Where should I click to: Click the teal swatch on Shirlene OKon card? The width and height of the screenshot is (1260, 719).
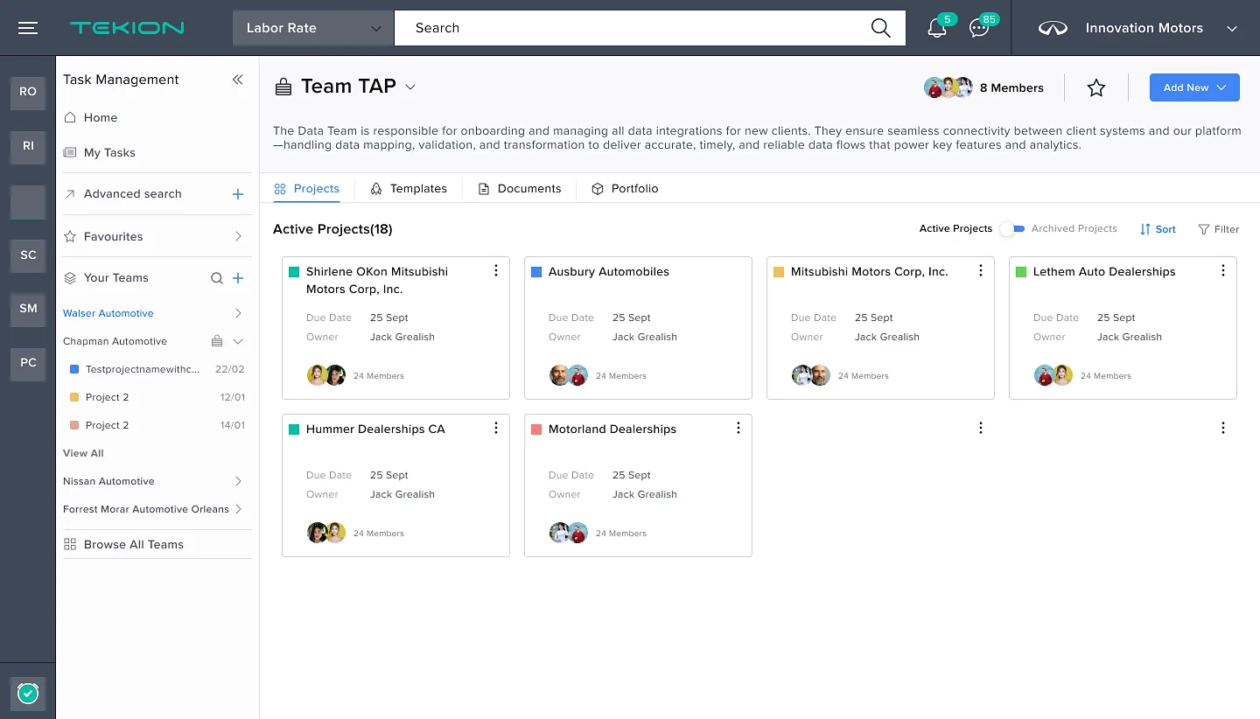click(294, 272)
